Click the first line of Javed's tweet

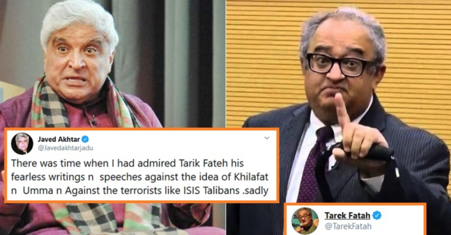click(127, 163)
